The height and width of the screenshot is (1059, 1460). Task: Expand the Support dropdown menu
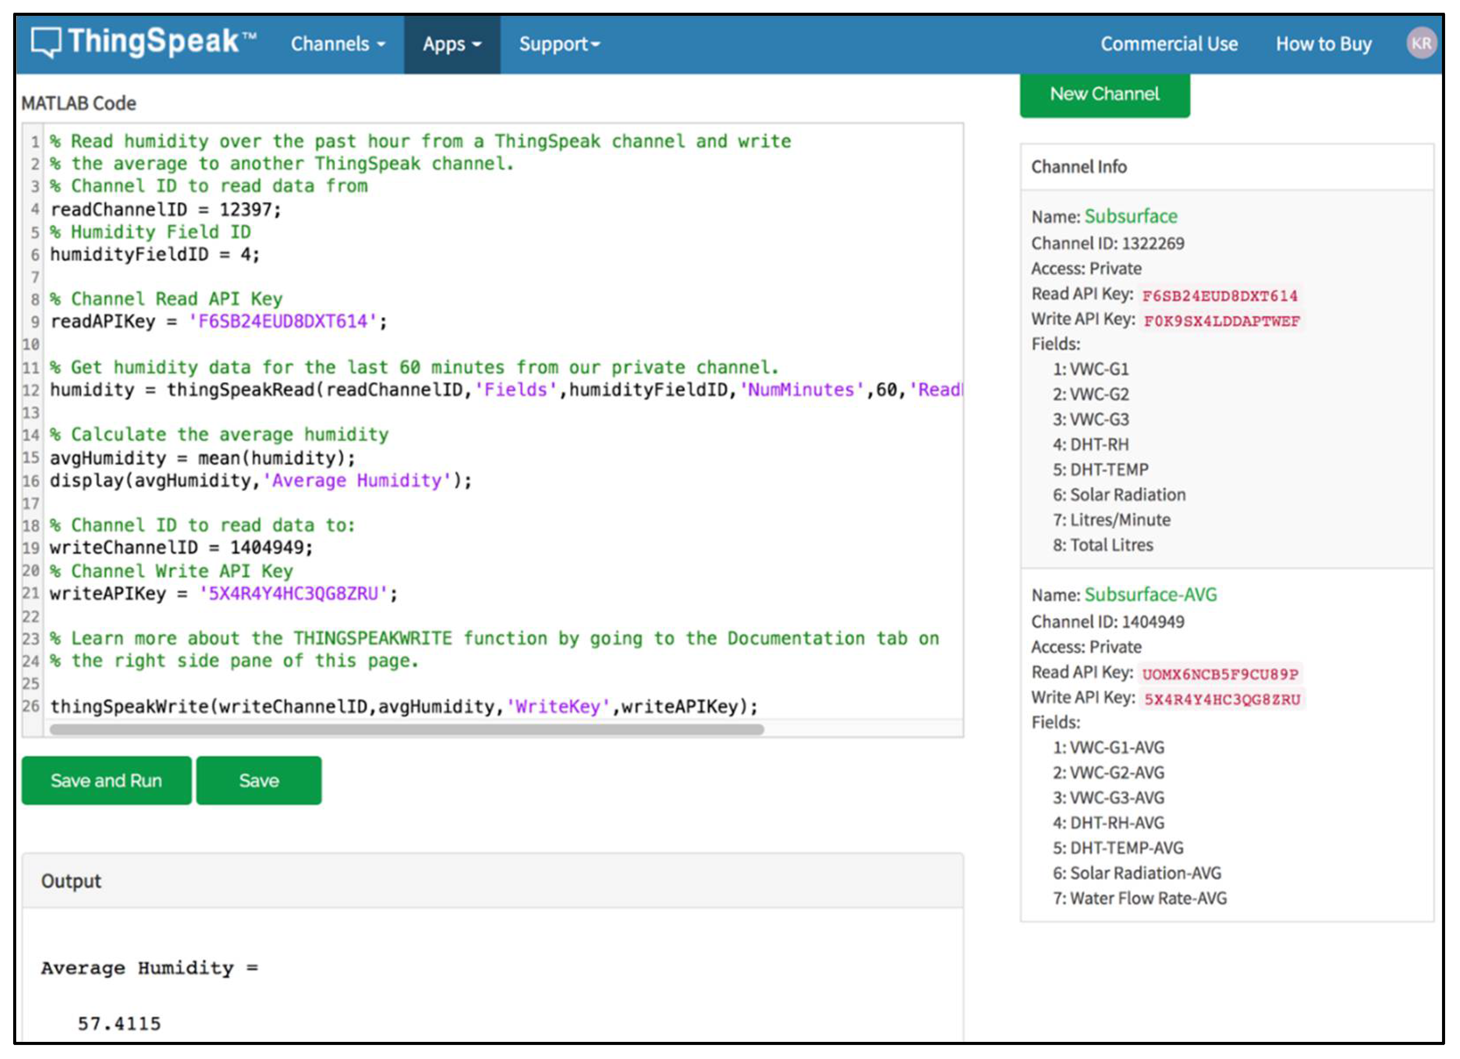point(559,44)
